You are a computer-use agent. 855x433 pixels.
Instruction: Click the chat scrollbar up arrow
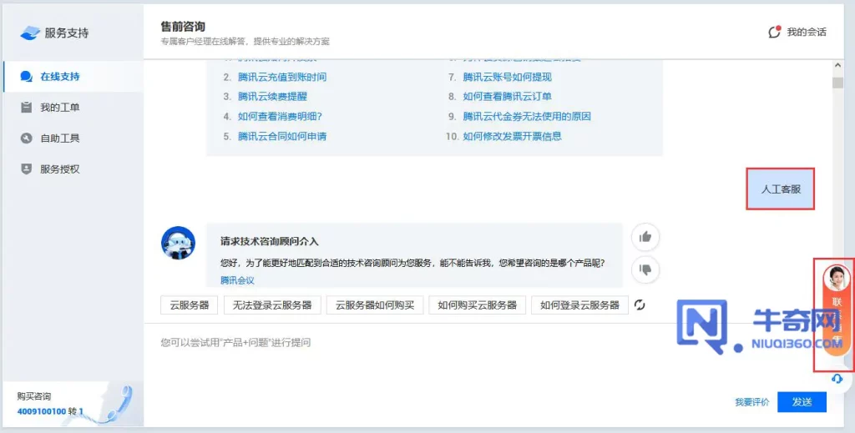[837, 66]
